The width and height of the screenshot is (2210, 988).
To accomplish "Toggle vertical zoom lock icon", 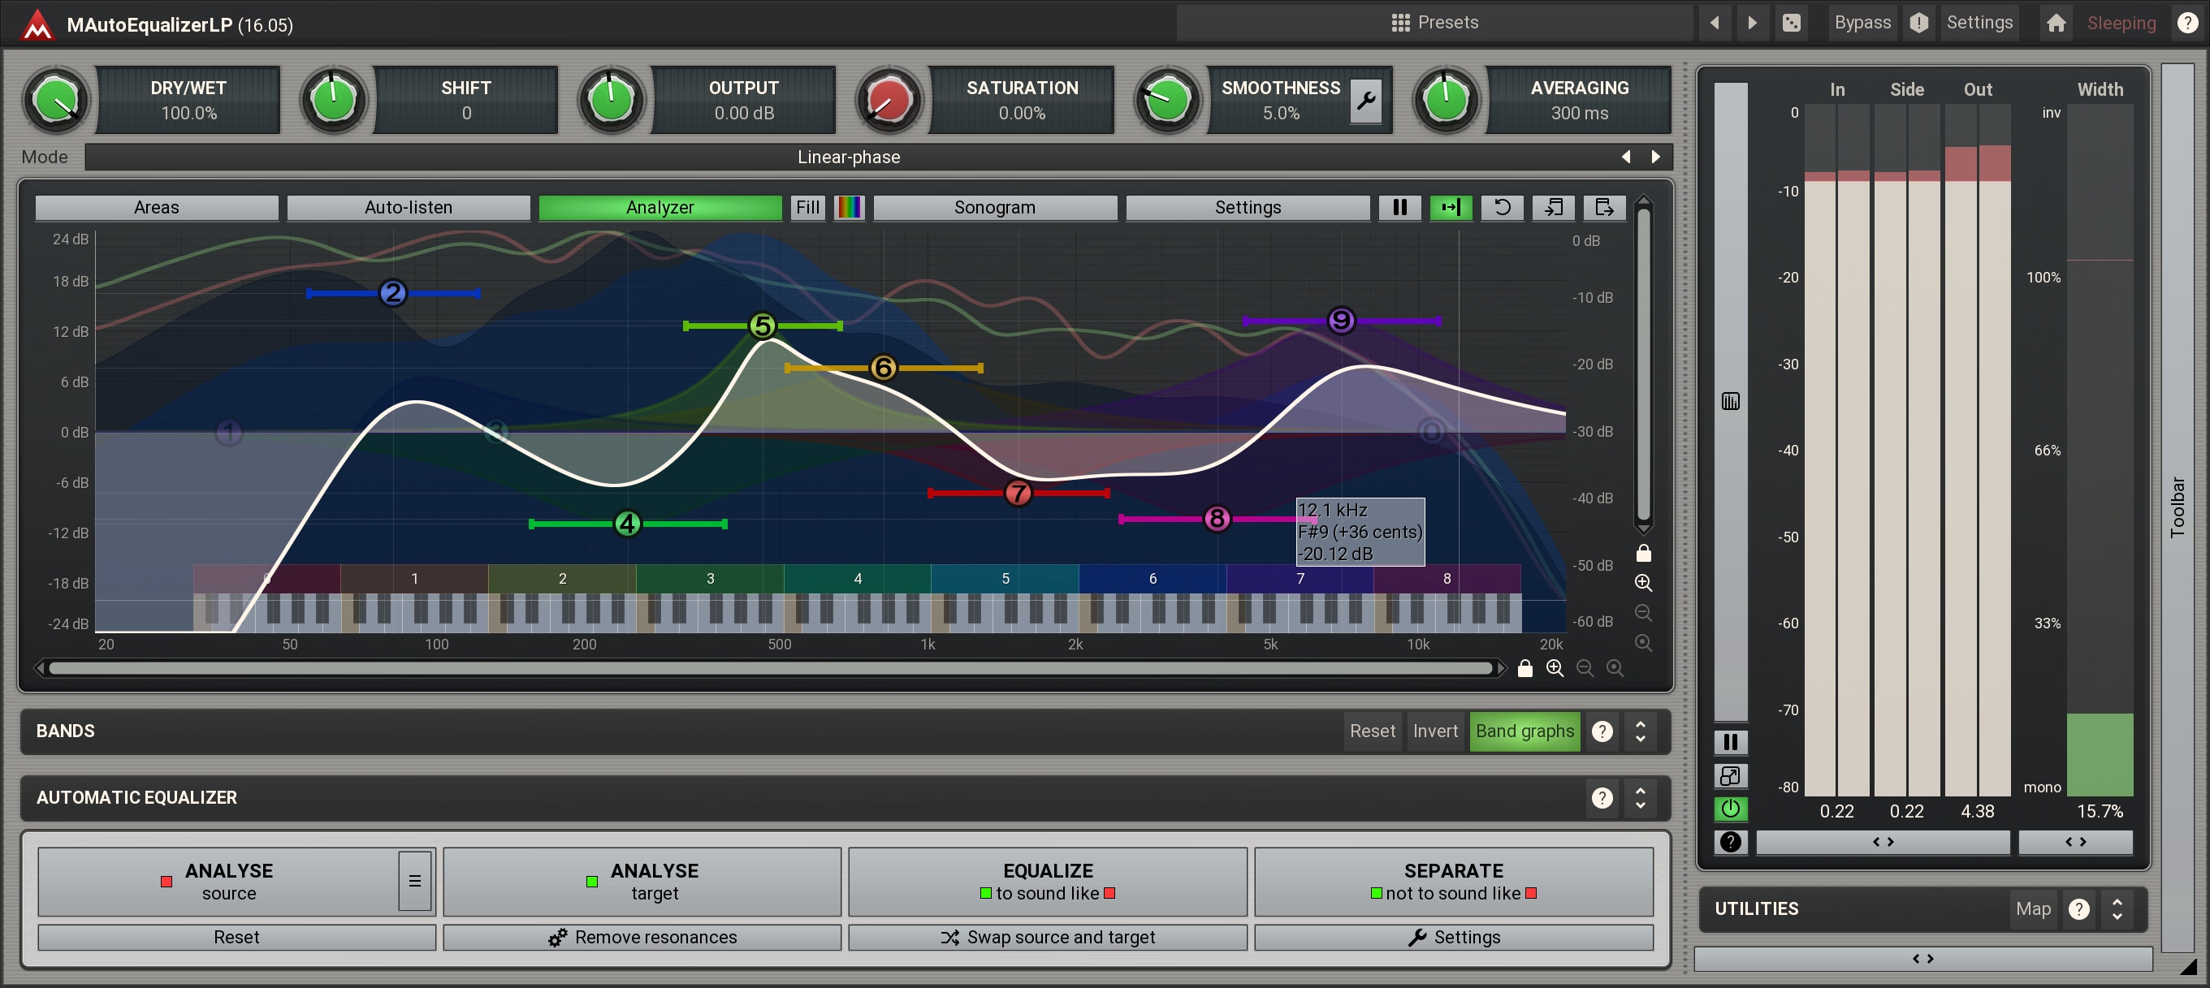I will [x=1643, y=552].
